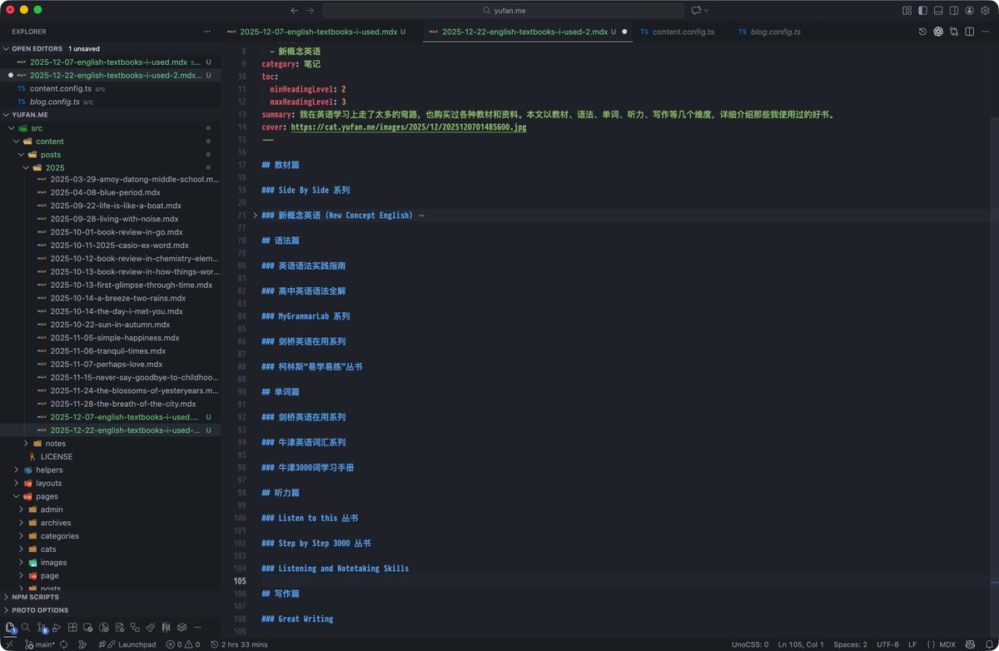999x651 pixels.
Task: Open the LICENSE file in explorer
Action: point(110,456)
